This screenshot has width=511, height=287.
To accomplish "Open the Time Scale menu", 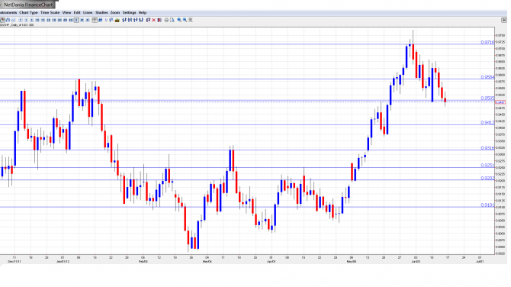I will coord(50,12).
